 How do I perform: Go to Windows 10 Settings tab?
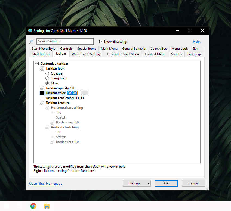click(x=87, y=54)
